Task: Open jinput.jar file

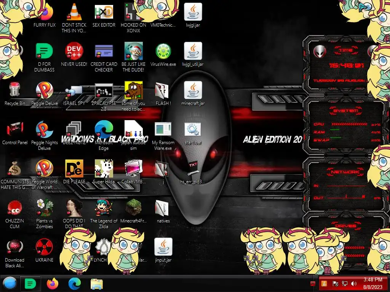Action: point(163,247)
